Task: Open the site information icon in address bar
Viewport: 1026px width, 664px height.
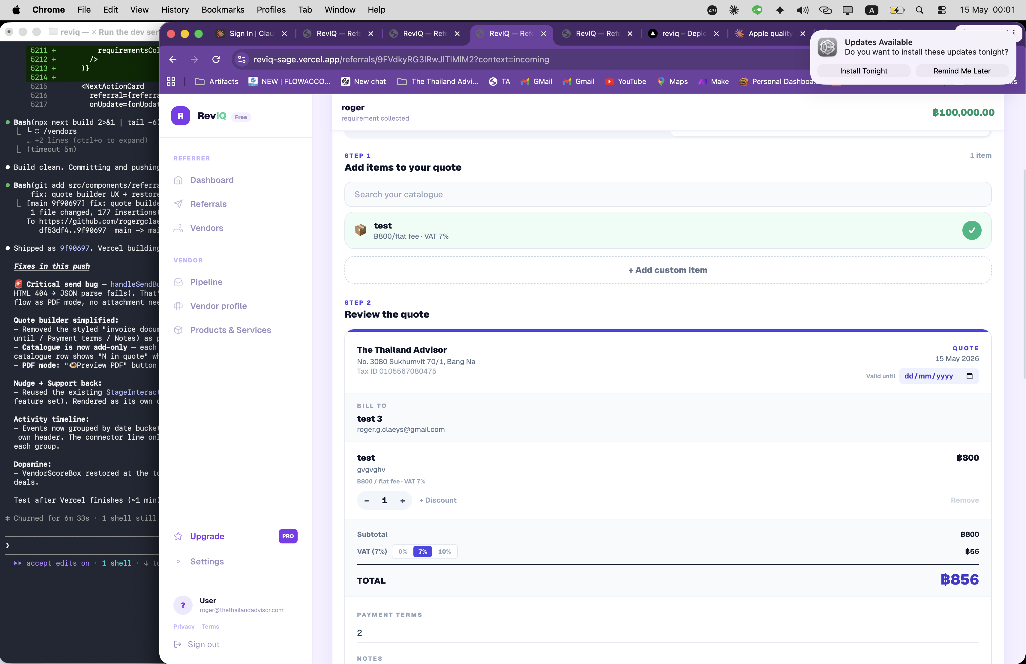Action: click(242, 59)
